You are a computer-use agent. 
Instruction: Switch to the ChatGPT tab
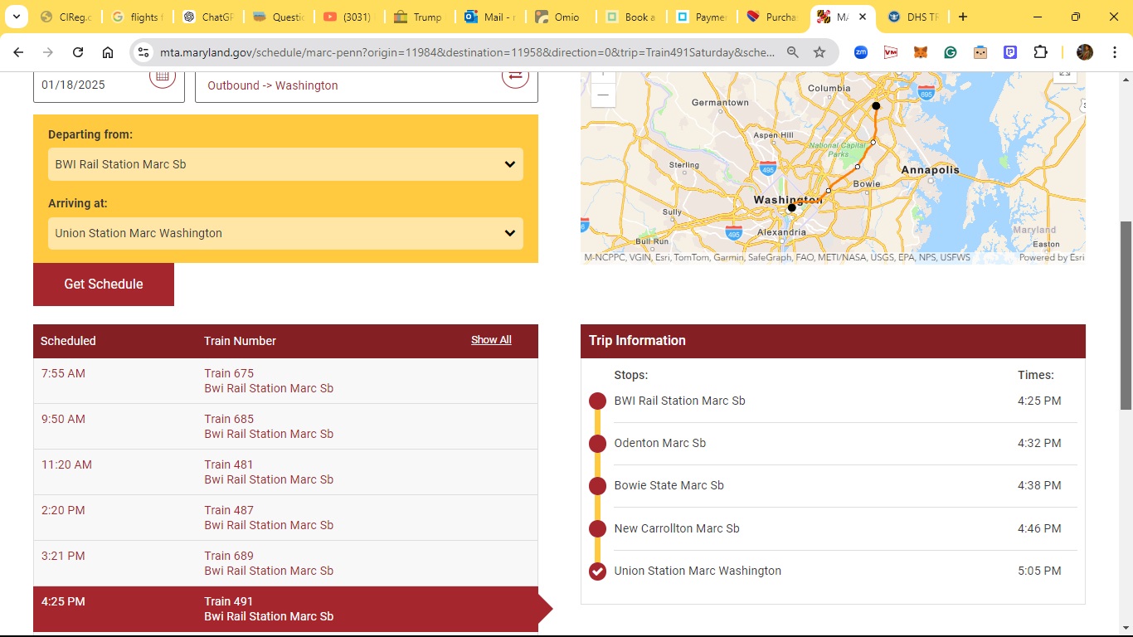(209, 17)
